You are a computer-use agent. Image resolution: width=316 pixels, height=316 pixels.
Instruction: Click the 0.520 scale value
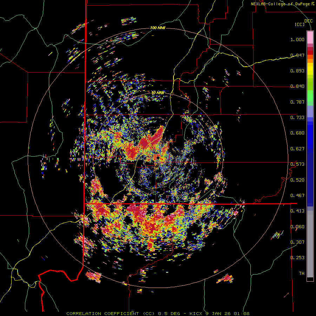tap(297, 180)
